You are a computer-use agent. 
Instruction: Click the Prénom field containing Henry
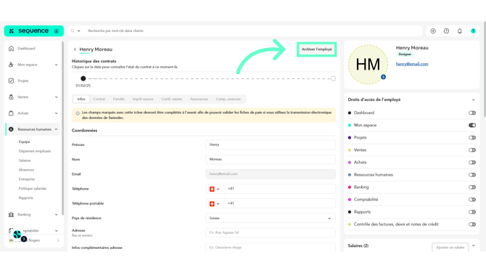click(x=271, y=144)
